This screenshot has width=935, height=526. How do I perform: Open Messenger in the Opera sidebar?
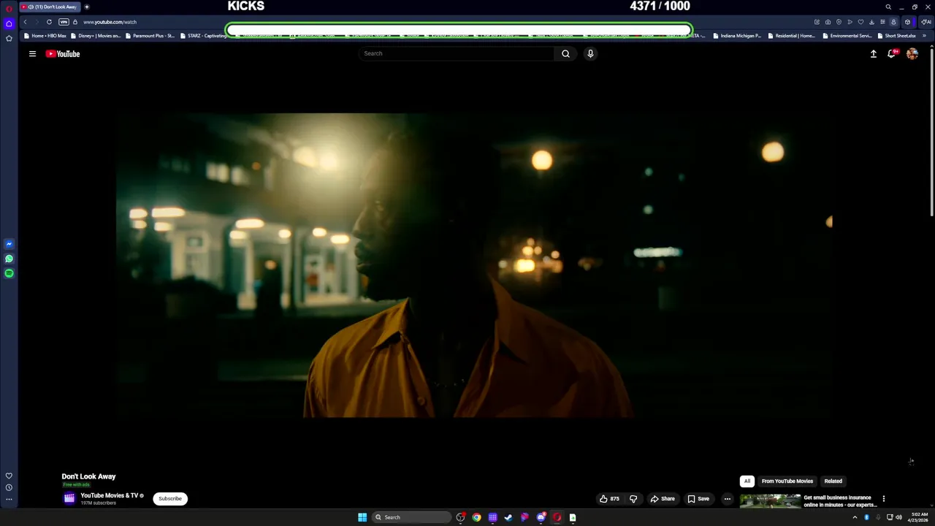(9, 244)
